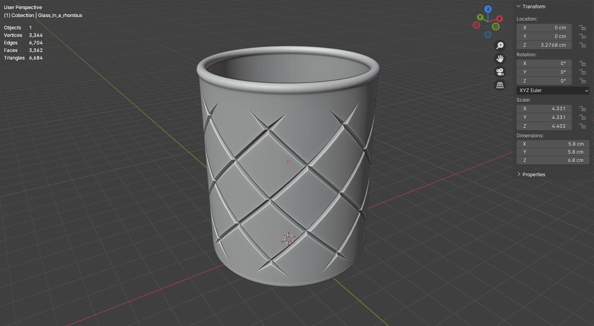The image size is (594, 326).
Task: Click the Dimensions Z 6.8 cm field
Action: (553, 160)
